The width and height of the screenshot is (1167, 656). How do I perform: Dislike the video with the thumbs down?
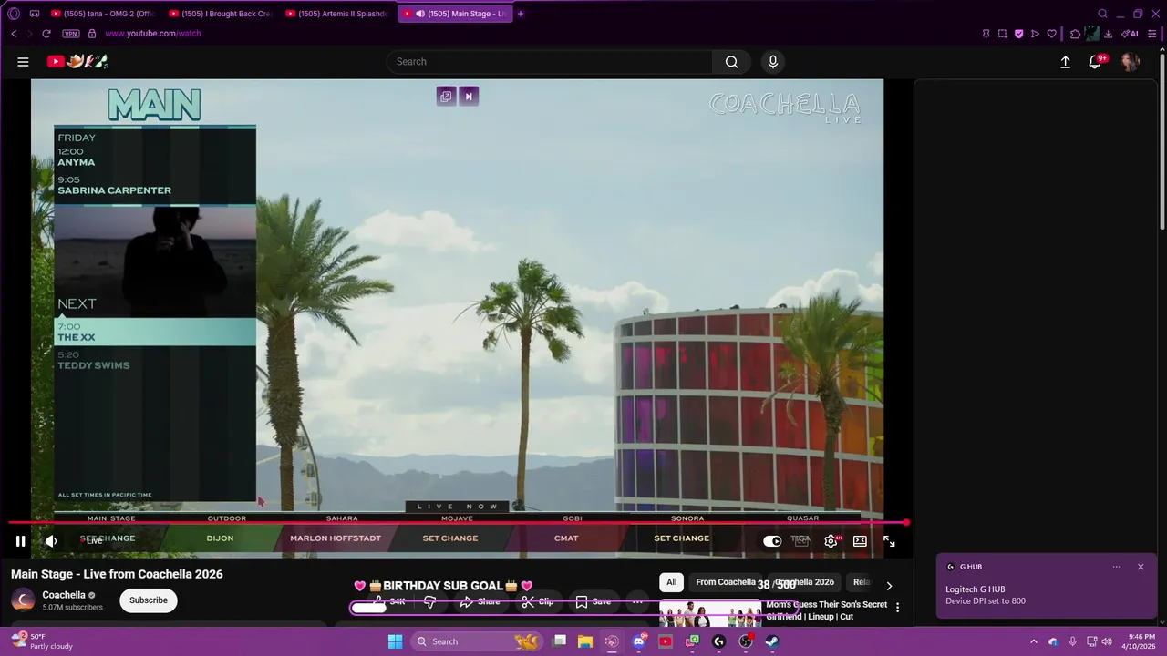(x=429, y=601)
